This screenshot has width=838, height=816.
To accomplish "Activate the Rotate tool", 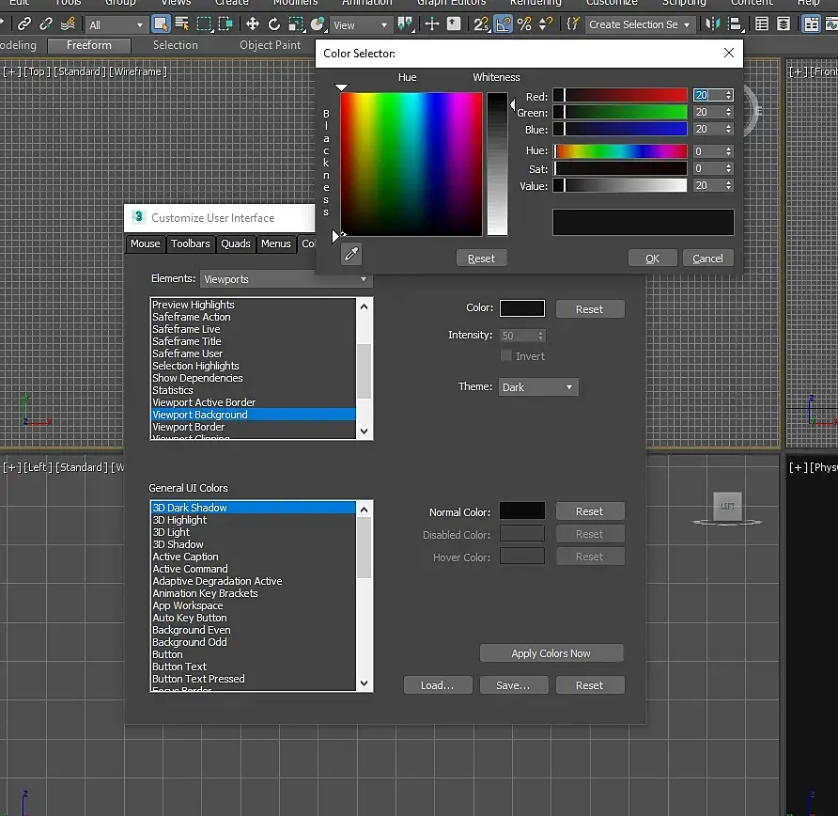I will pos(274,24).
